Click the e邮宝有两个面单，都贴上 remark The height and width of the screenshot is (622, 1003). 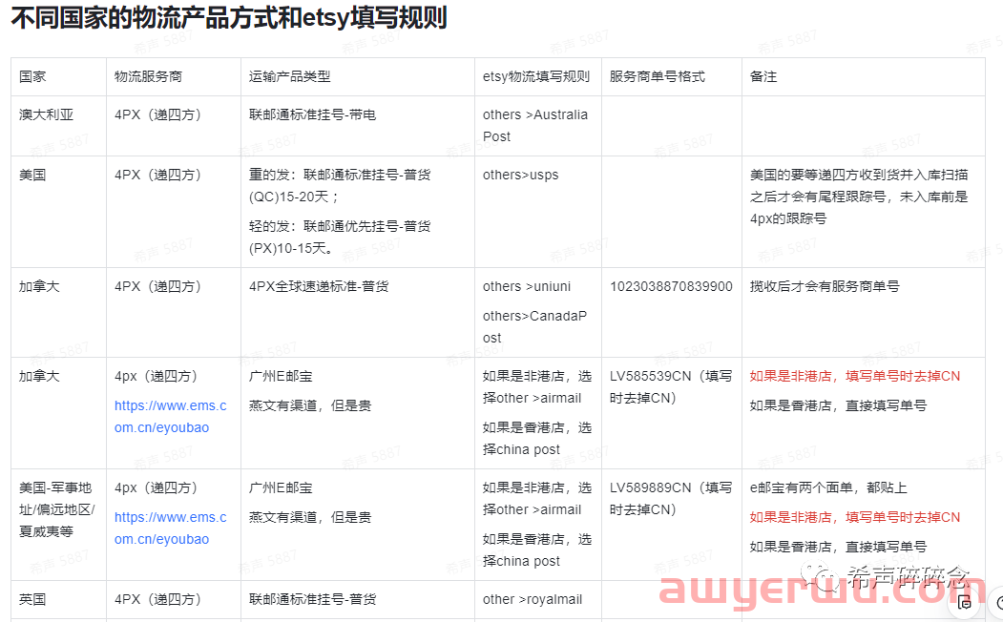[828, 487]
